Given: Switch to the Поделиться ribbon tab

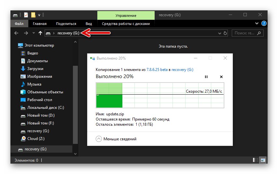Looking at the screenshot, I should coord(66,24).
